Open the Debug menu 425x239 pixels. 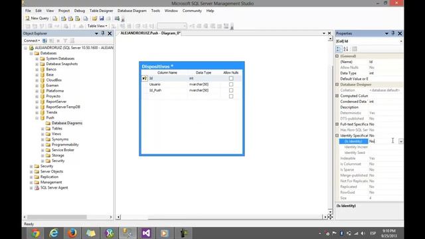pos(80,11)
